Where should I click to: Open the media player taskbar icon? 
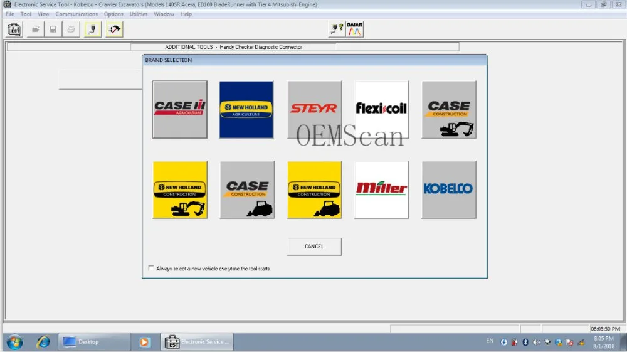pyautogui.click(x=144, y=342)
